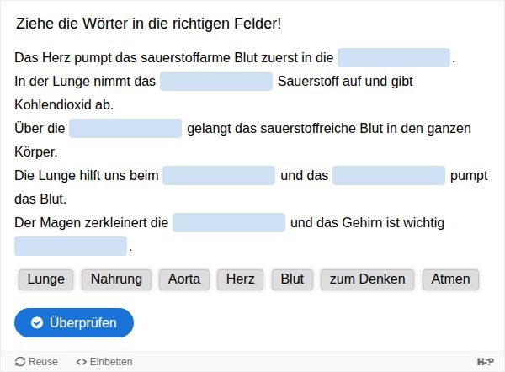Click the H5P logo icon
The image size is (505, 372).
click(486, 362)
